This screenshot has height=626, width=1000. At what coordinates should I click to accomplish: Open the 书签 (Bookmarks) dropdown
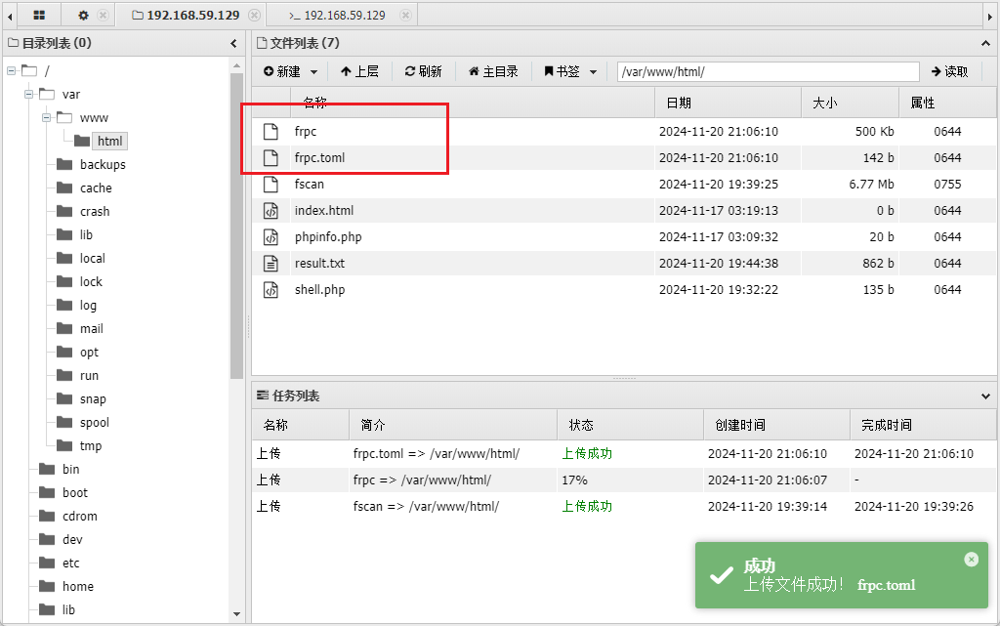(x=570, y=71)
